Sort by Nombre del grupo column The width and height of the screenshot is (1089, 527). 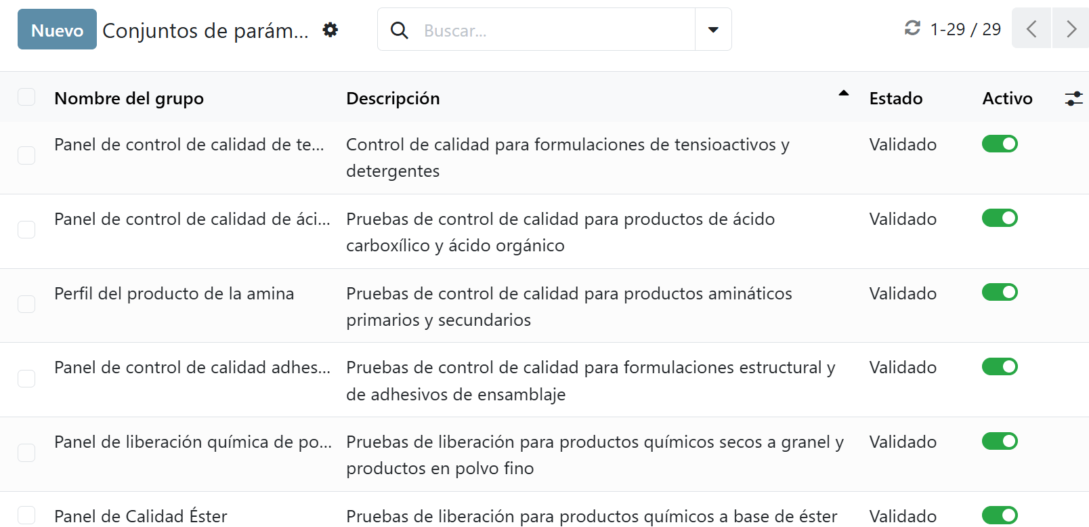tap(129, 99)
